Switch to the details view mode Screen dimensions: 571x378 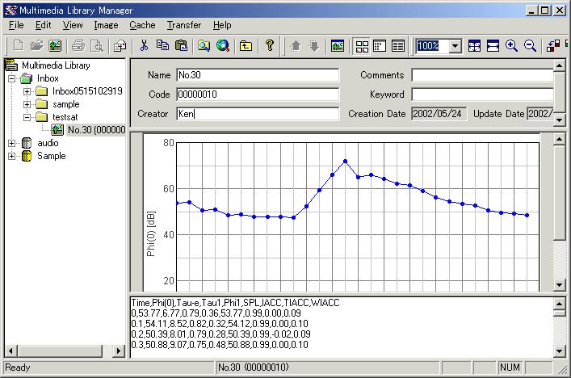tap(398, 46)
